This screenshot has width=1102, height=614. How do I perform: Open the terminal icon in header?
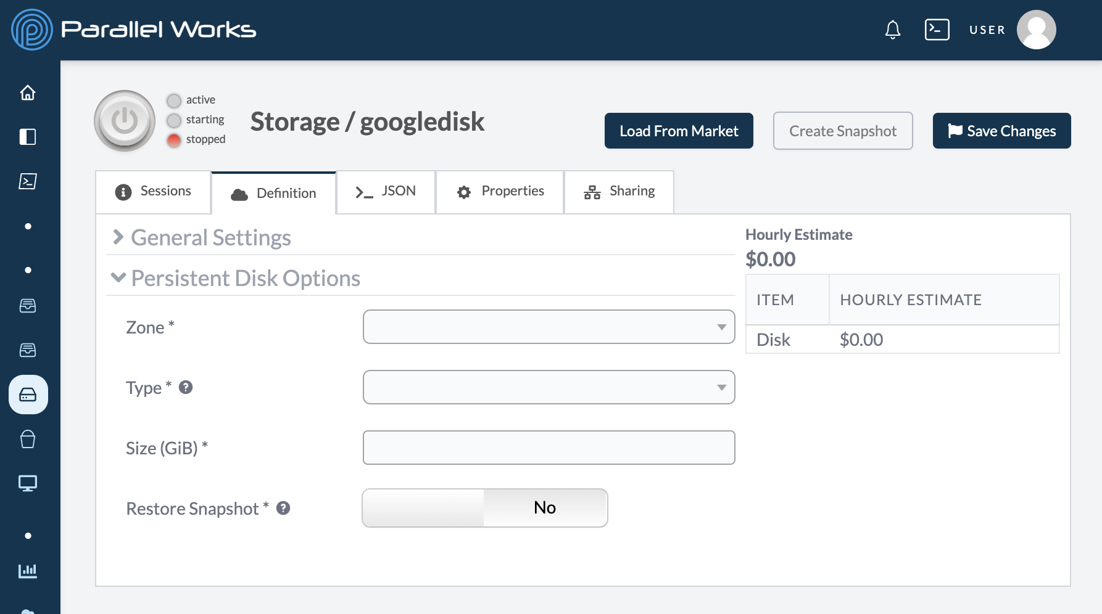pyautogui.click(x=937, y=30)
